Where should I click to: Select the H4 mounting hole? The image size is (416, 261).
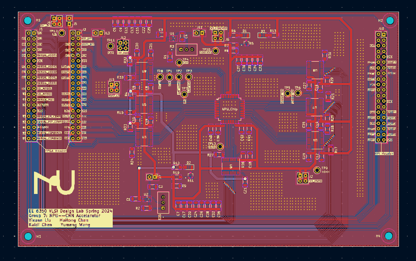[389, 236]
